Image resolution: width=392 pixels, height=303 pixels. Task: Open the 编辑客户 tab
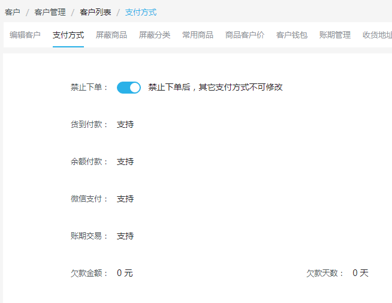(x=25, y=35)
